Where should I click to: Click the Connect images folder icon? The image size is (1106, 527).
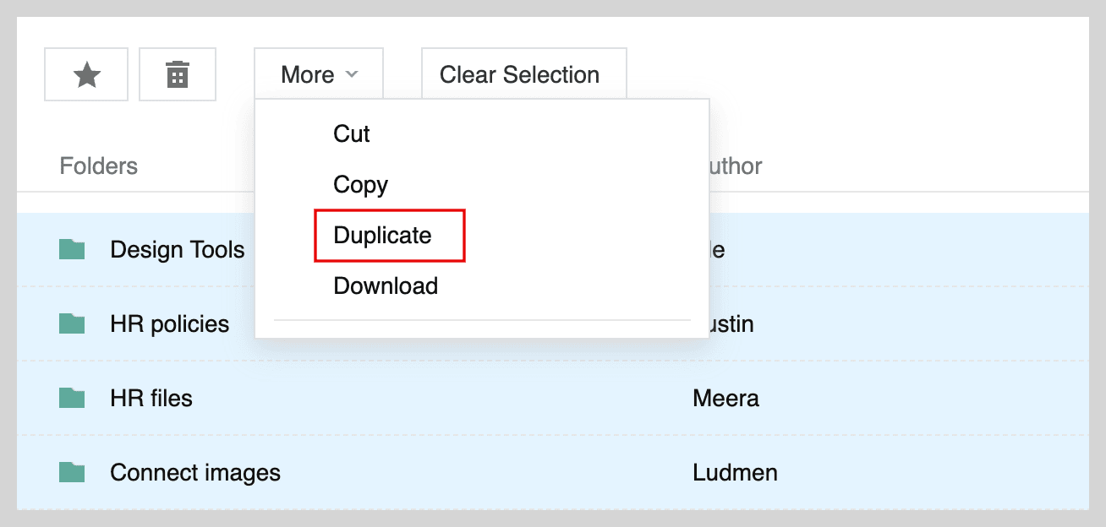click(72, 472)
